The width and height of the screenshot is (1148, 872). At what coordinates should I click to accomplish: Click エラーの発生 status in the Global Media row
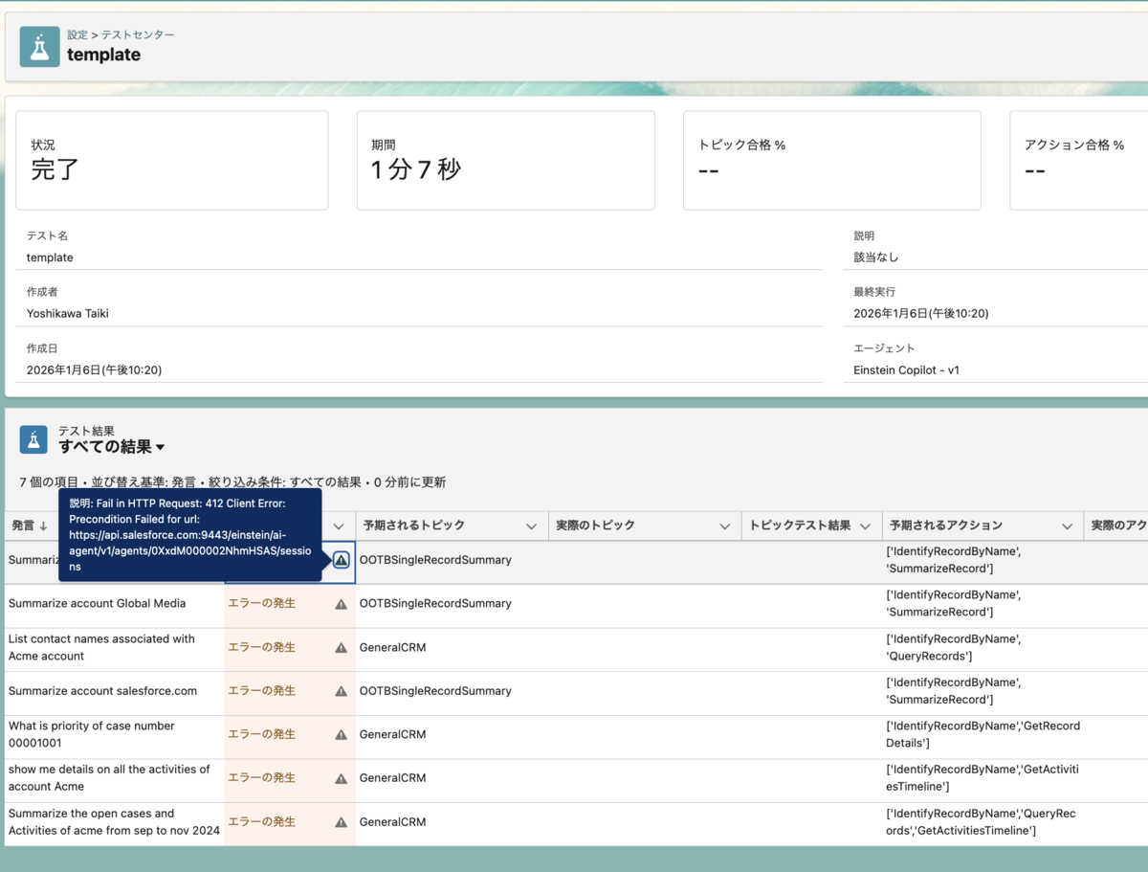click(x=262, y=604)
